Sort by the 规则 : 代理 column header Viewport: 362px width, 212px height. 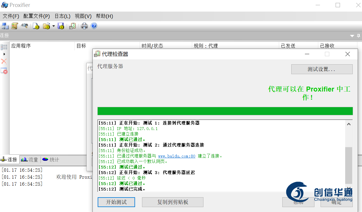[x=235, y=46]
